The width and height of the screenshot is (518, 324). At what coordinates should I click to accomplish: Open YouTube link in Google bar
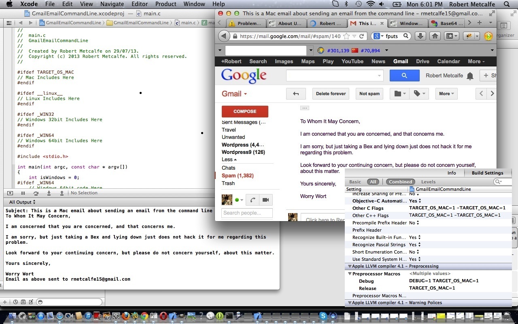(x=352, y=61)
